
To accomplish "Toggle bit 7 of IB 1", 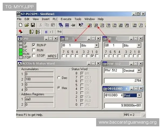I will 63,56.
